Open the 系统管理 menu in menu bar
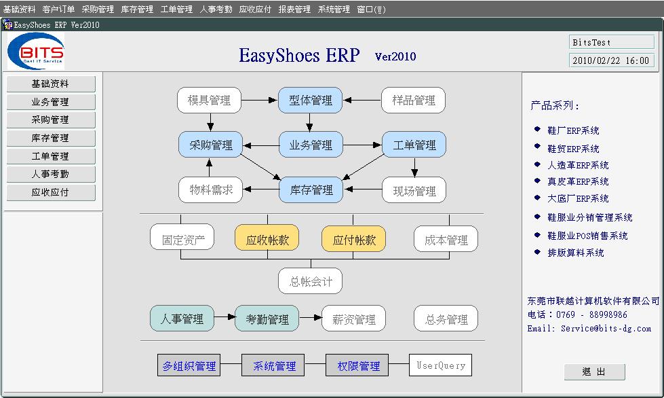This screenshot has height=398, width=664. point(334,9)
